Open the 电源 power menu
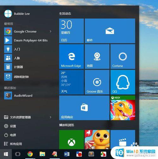This screenshot has height=159, width=158. coord(10,135)
